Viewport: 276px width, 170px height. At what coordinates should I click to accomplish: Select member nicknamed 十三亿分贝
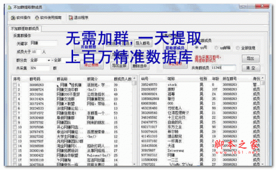click(176, 118)
